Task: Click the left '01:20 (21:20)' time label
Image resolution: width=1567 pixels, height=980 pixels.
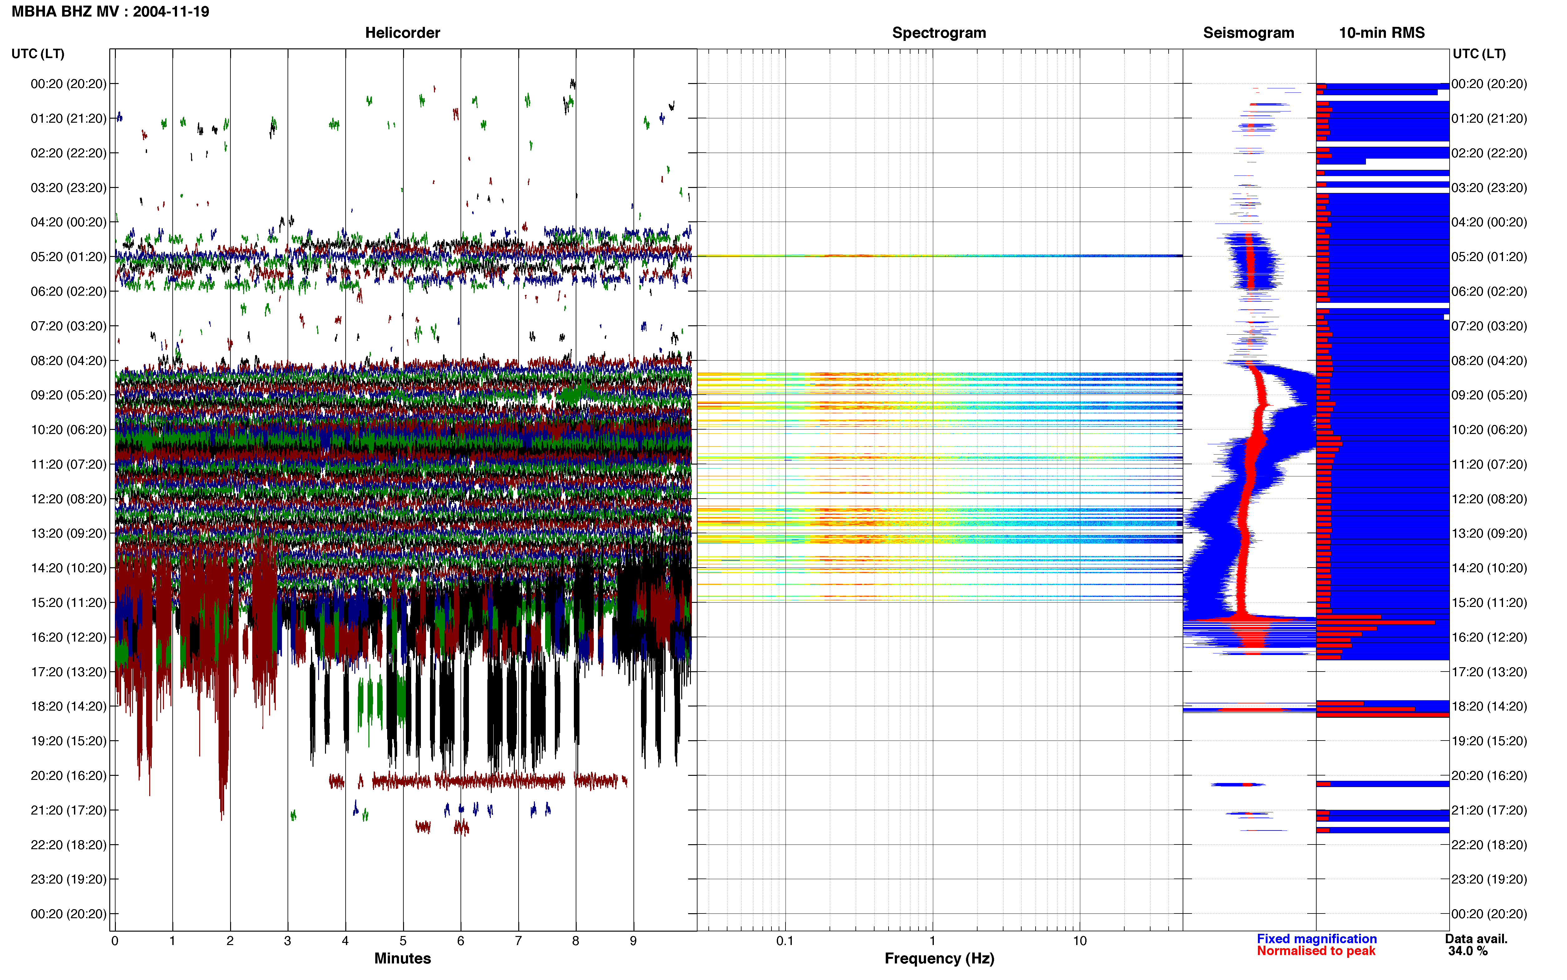Action: [x=68, y=118]
